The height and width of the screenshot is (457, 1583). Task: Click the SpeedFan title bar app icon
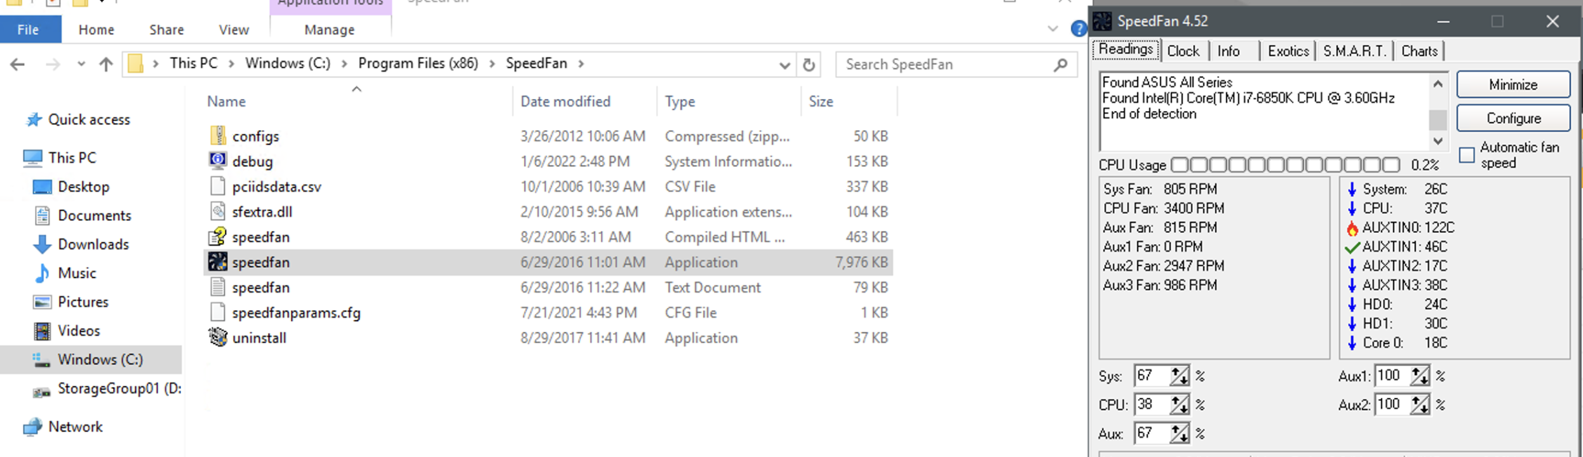[x=1102, y=21]
